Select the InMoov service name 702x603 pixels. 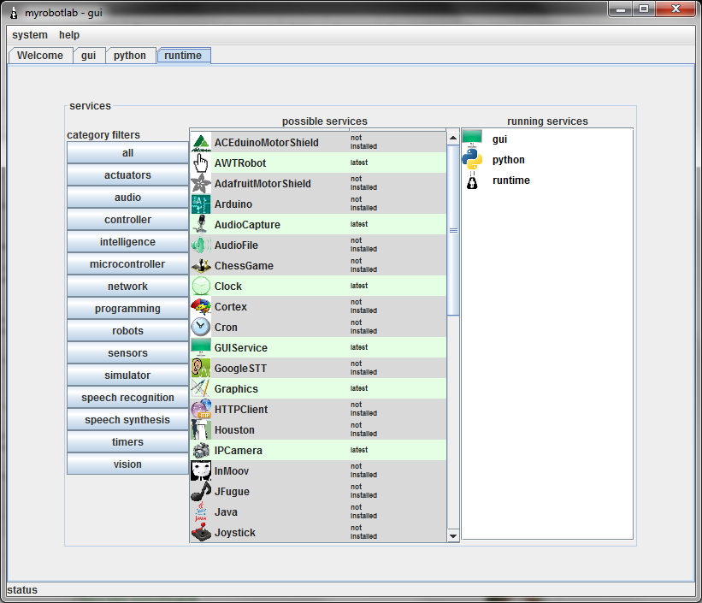pyautogui.click(x=232, y=470)
